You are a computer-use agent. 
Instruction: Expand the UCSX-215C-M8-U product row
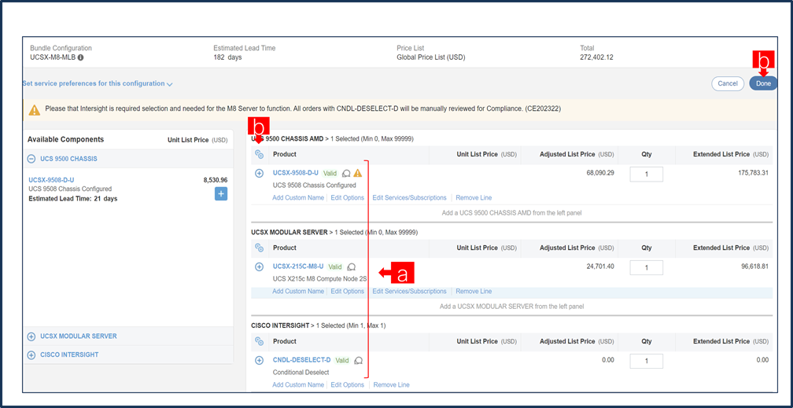tap(259, 266)
